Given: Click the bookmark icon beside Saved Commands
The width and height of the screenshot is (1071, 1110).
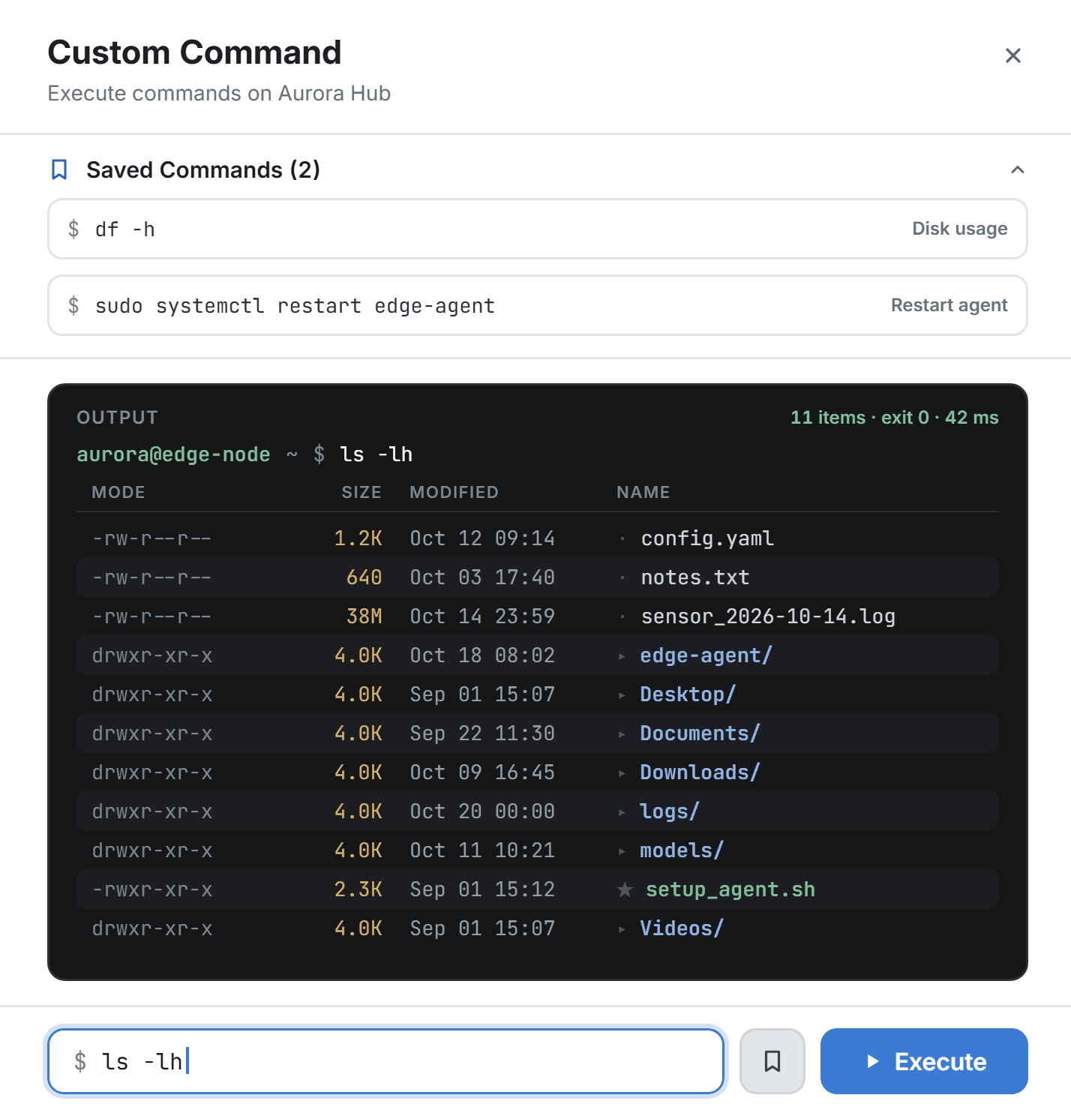Looking at the screenshot, I should [59, 169].
